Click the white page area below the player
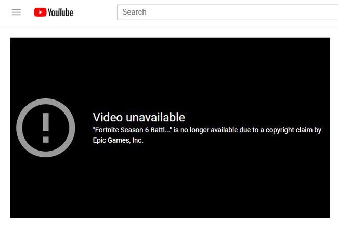Screen dimensions: 338x238 coord(169,228)
